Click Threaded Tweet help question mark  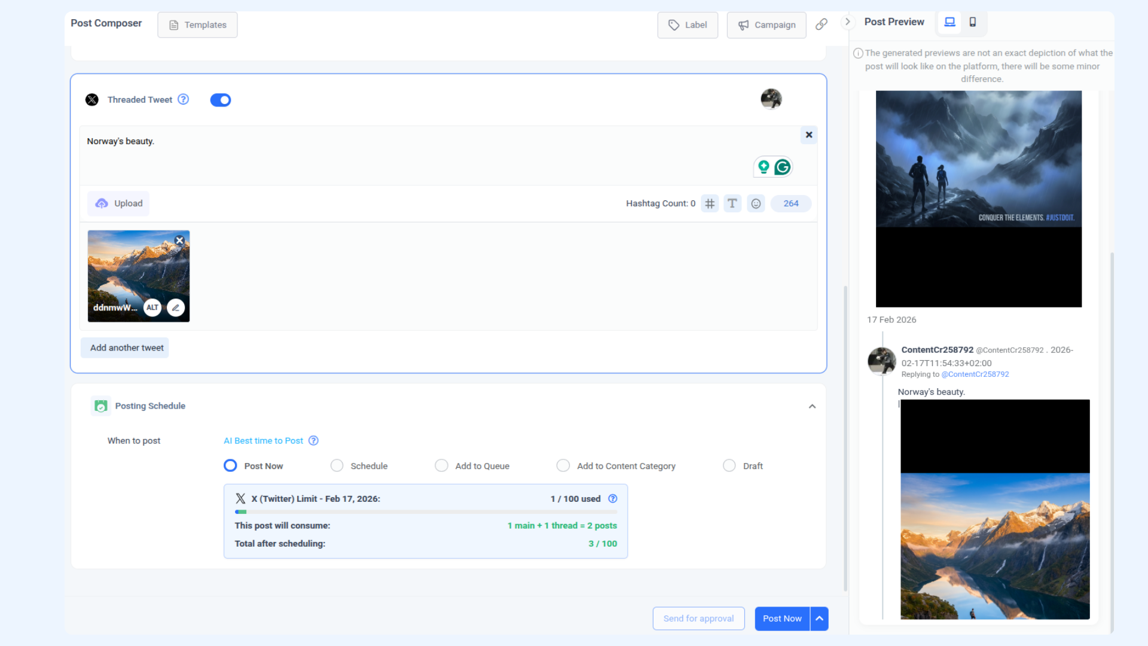click(x=184, y=99)
